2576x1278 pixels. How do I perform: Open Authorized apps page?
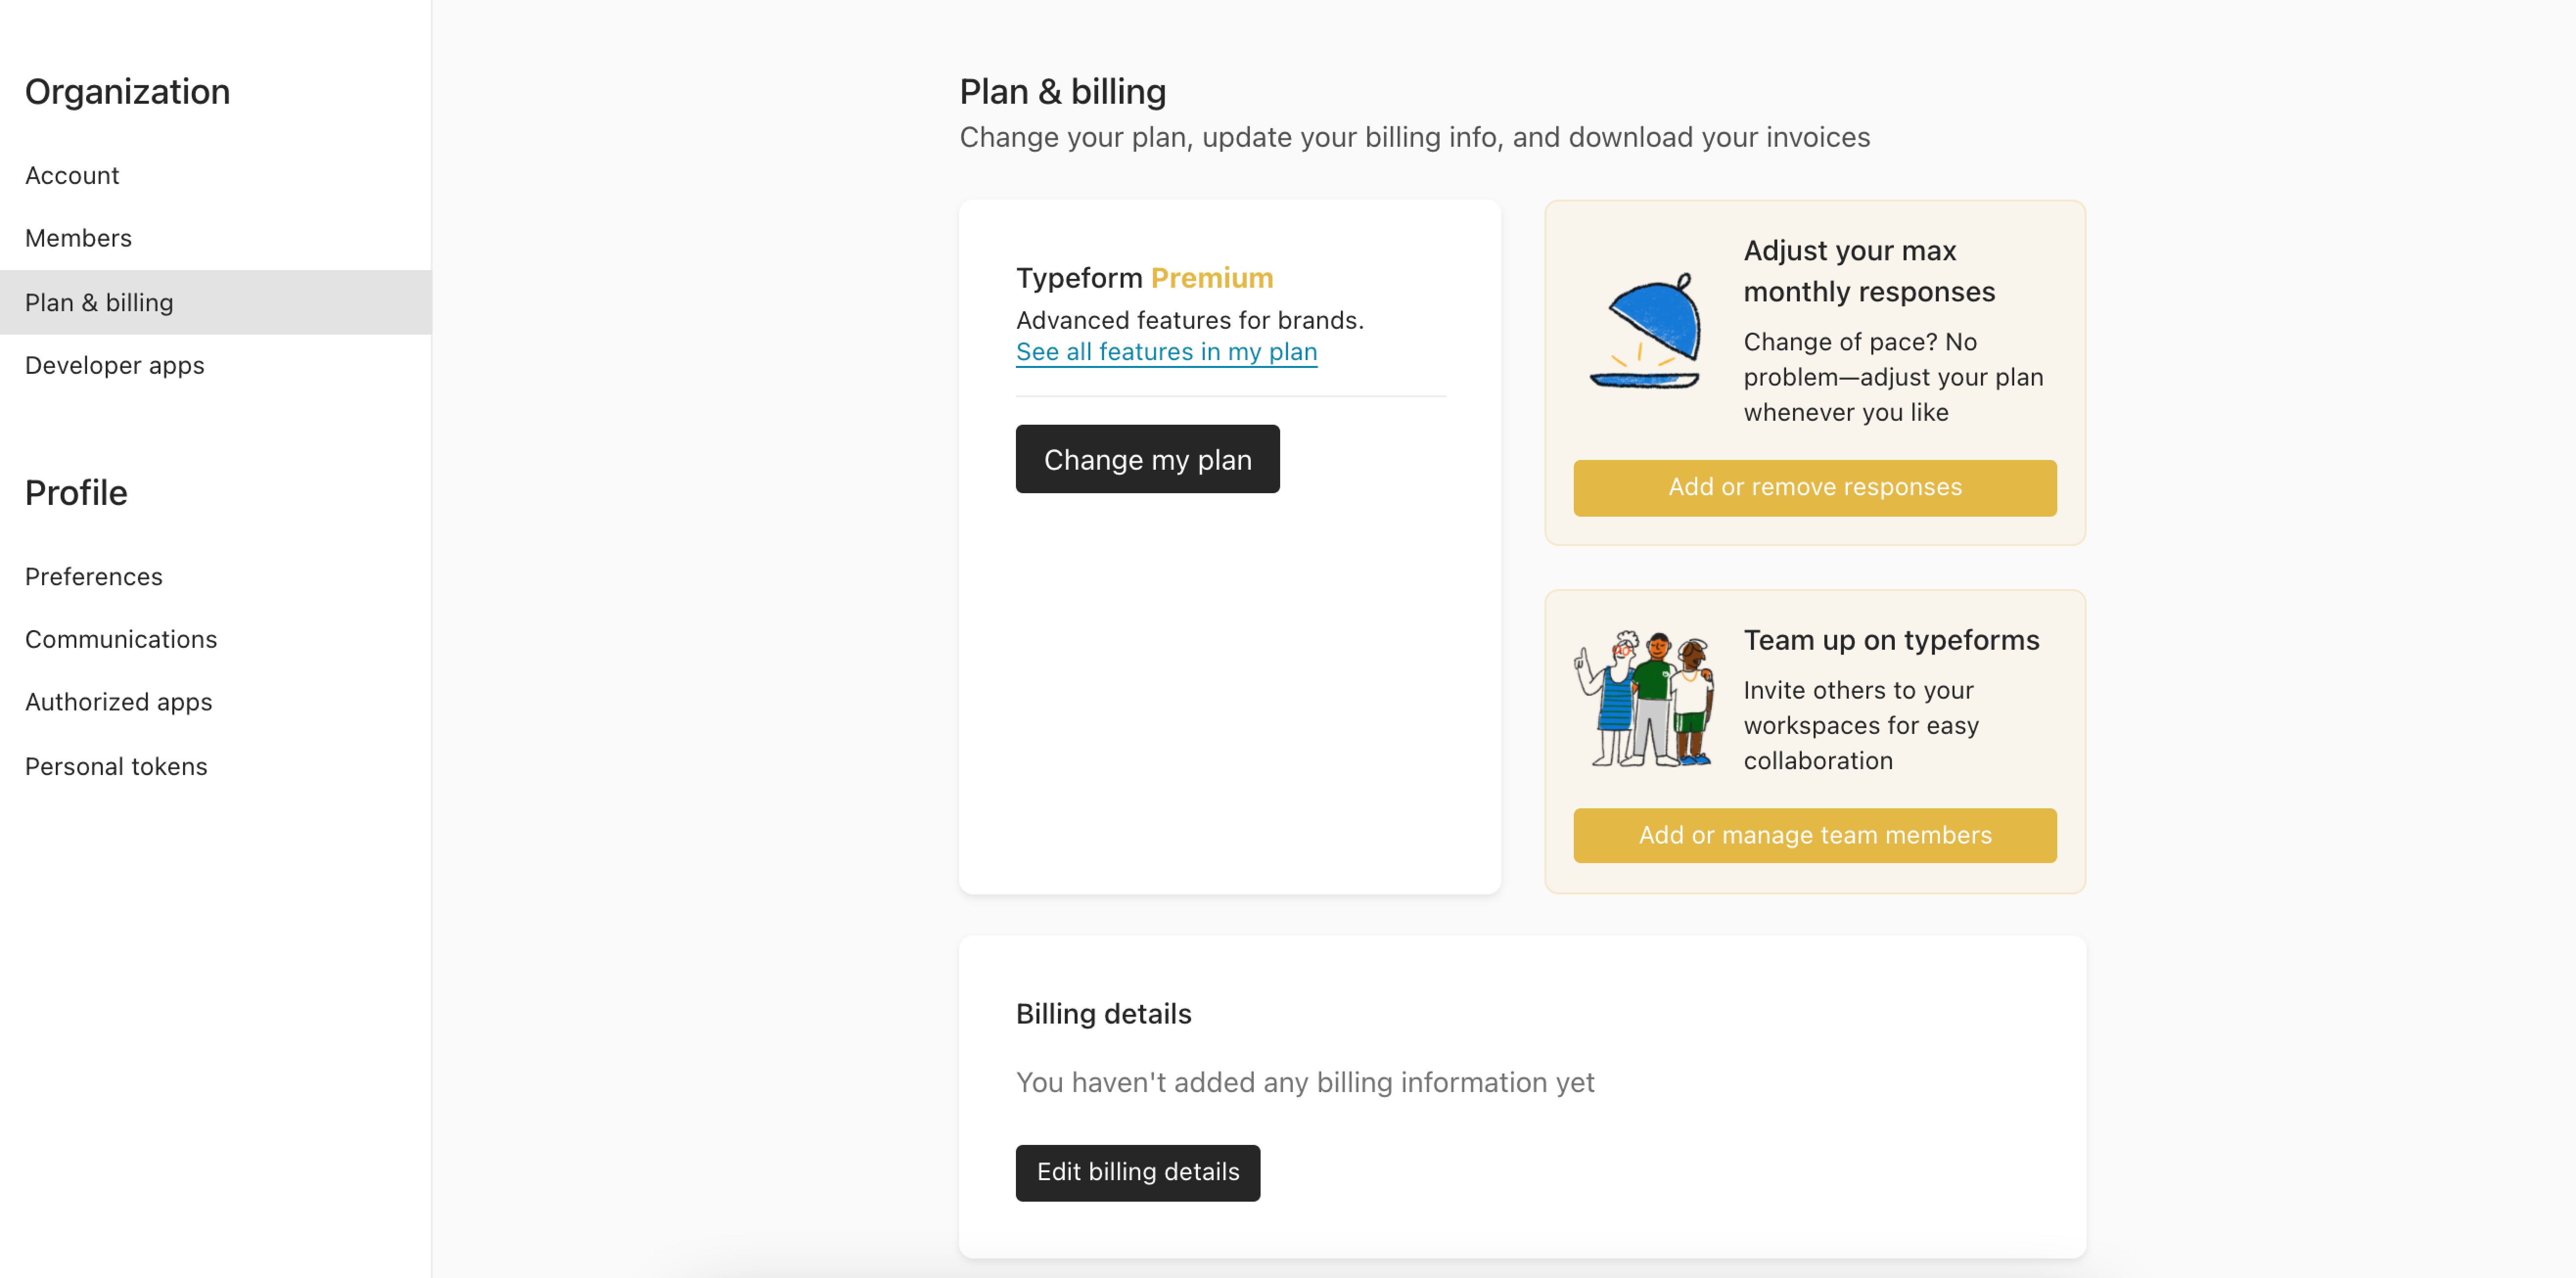click(x=118, y=702)
